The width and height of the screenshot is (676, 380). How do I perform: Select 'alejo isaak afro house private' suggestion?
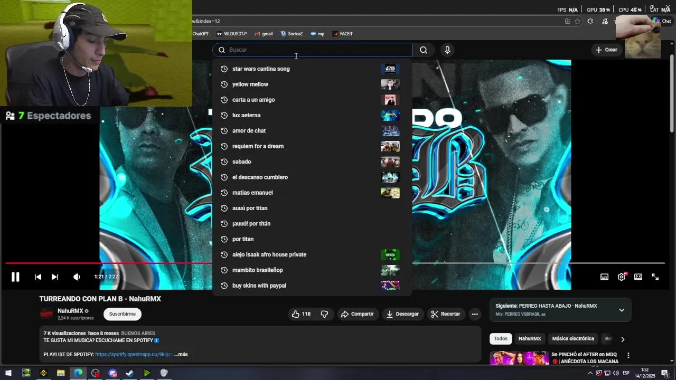click(312, 254)
